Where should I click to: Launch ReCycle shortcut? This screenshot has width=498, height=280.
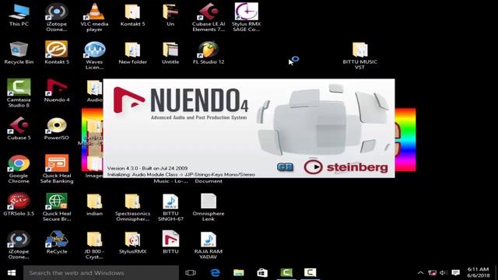(x=57, y=242)
